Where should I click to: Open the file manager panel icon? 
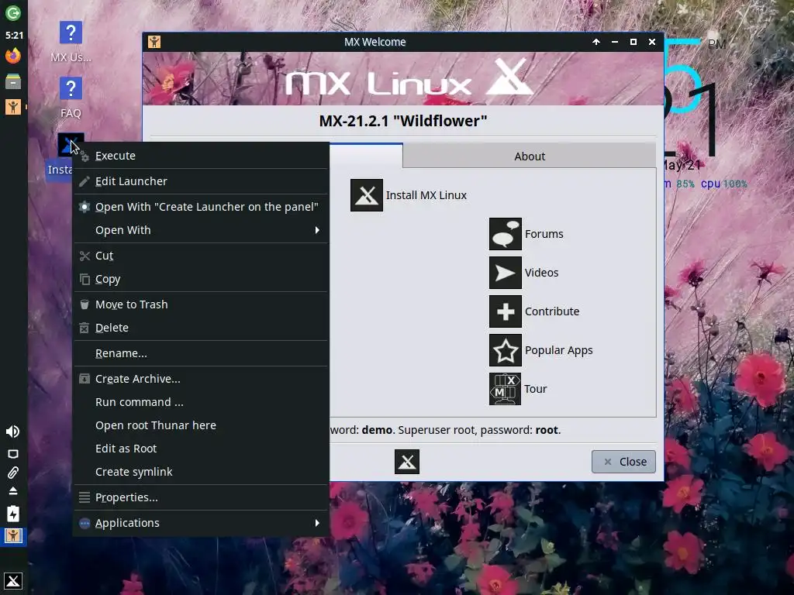pos(13,81)
